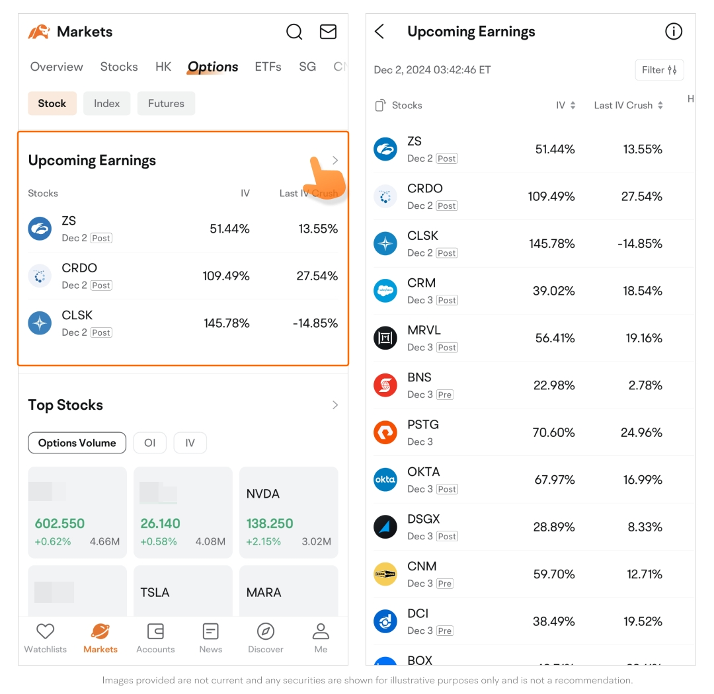This screenshot has height=694, width=714.
Task: Open search with the magnifier icon
Action: [294, 32]
